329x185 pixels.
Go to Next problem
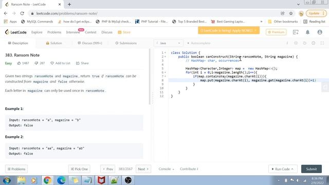[143, 169]
